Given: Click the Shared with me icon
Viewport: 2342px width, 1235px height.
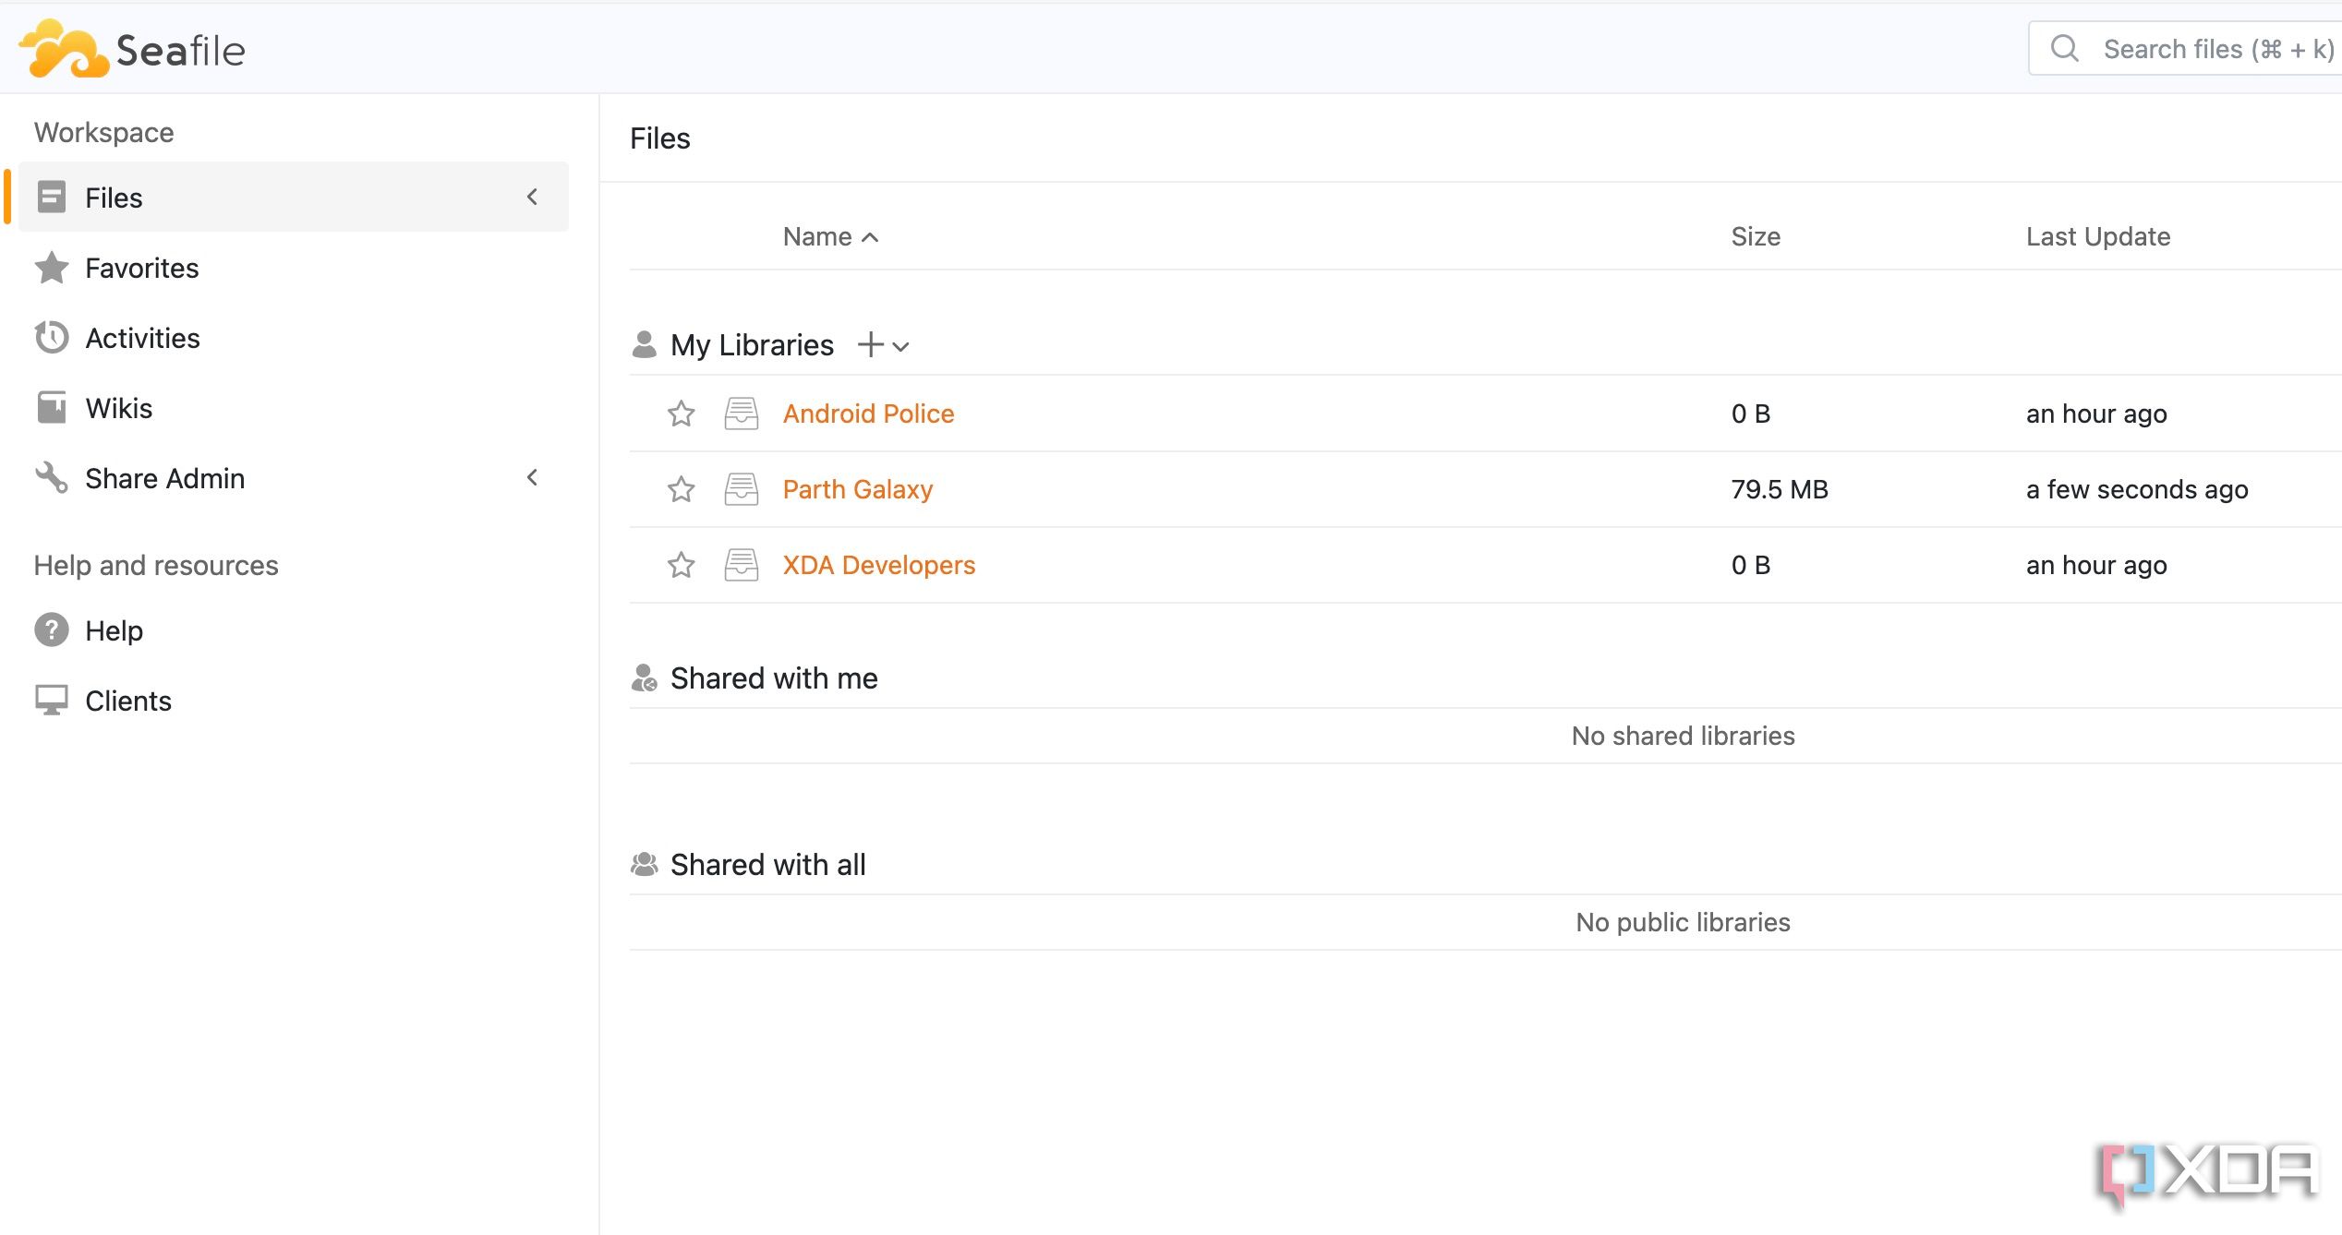Looking at the screenshot, I should pyautogui.click(x=645, y=677).
